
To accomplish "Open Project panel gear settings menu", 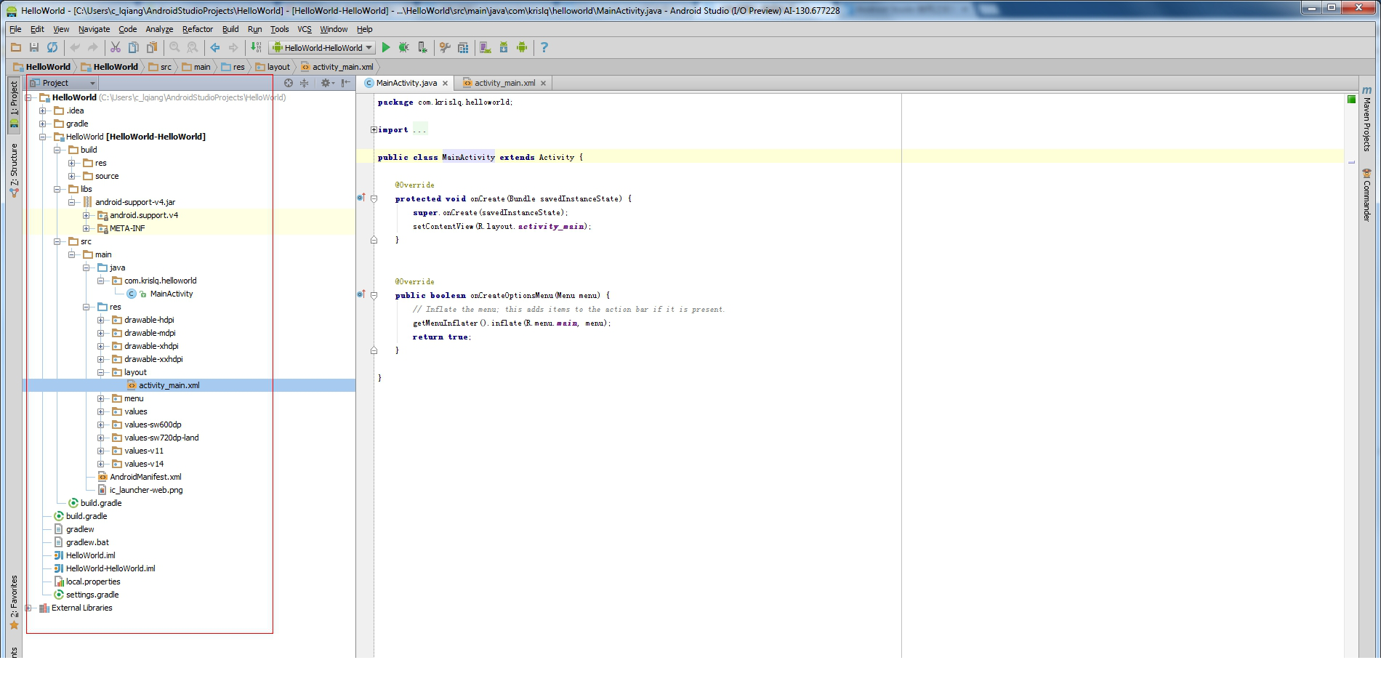I will (327, 83).
